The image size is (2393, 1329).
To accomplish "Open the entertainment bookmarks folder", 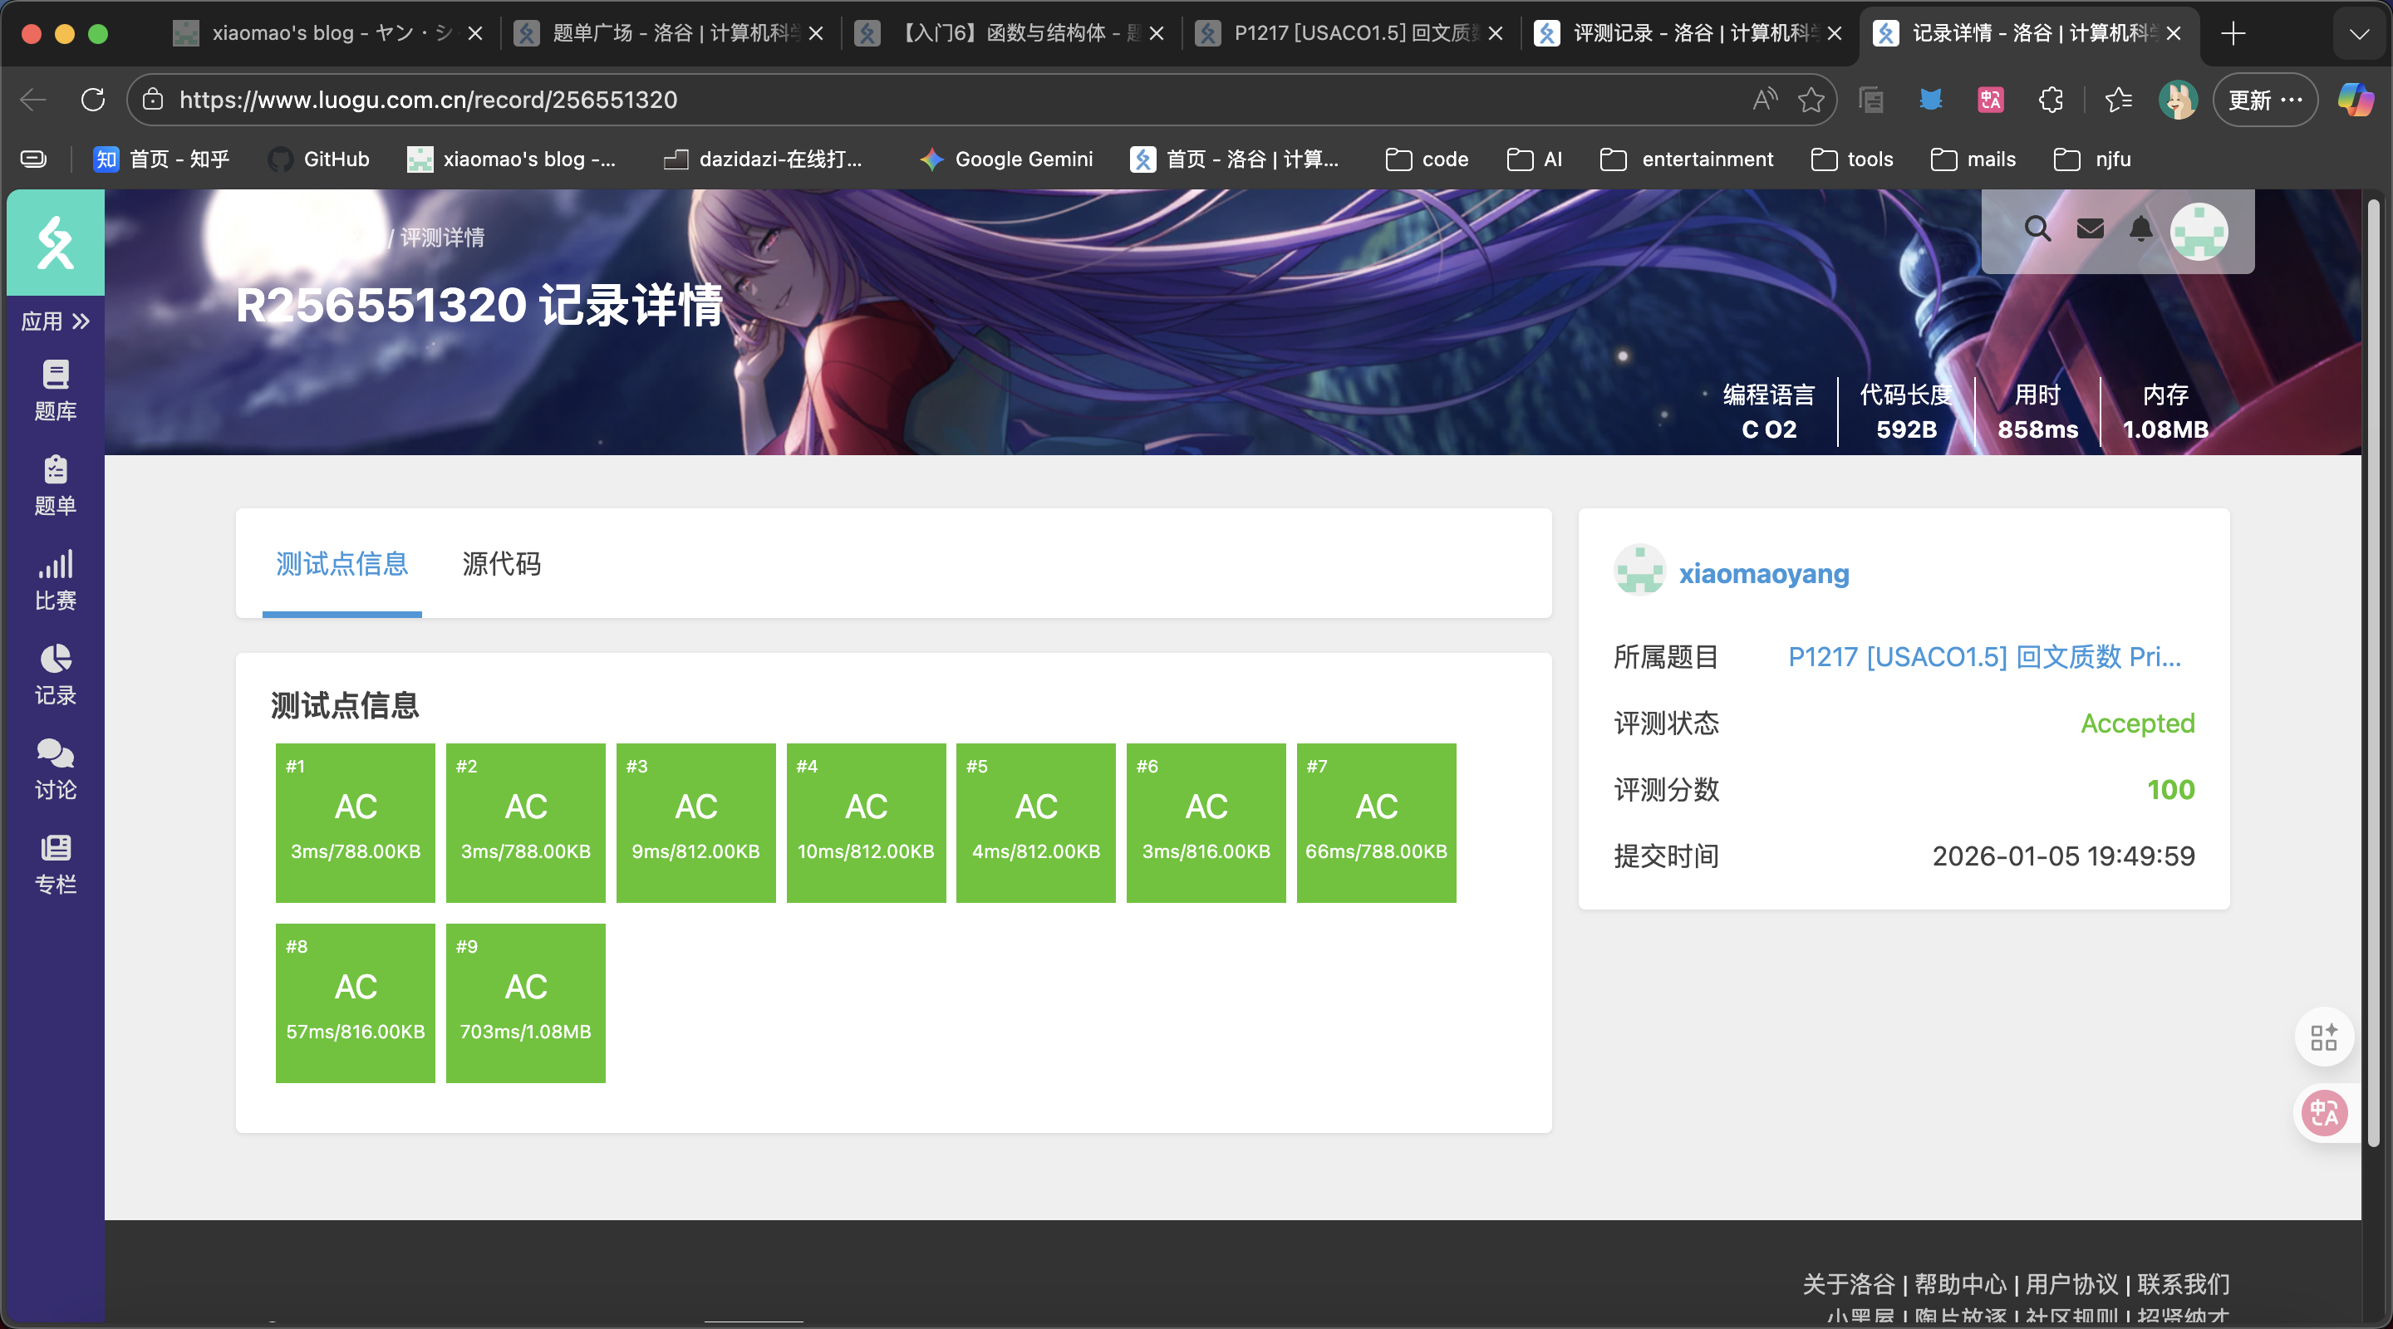I will click(1687, 159).
